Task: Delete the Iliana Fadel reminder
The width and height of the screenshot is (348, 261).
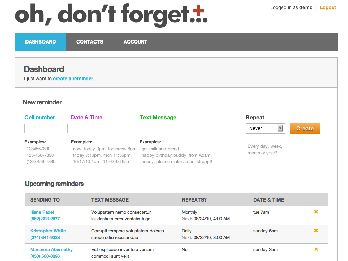Action: click(x=316, y=212)
